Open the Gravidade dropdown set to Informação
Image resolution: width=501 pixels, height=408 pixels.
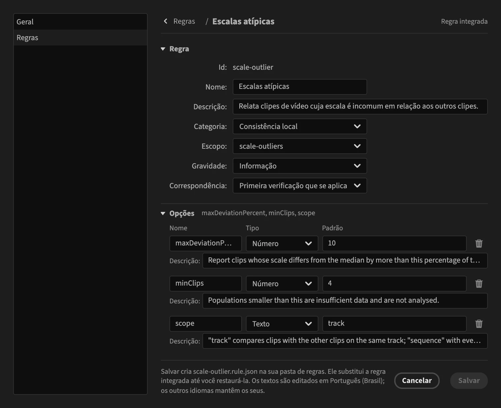300,166
